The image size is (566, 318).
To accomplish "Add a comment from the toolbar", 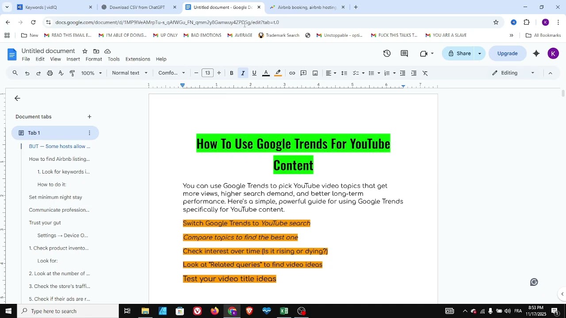I will tap(303, 73).
